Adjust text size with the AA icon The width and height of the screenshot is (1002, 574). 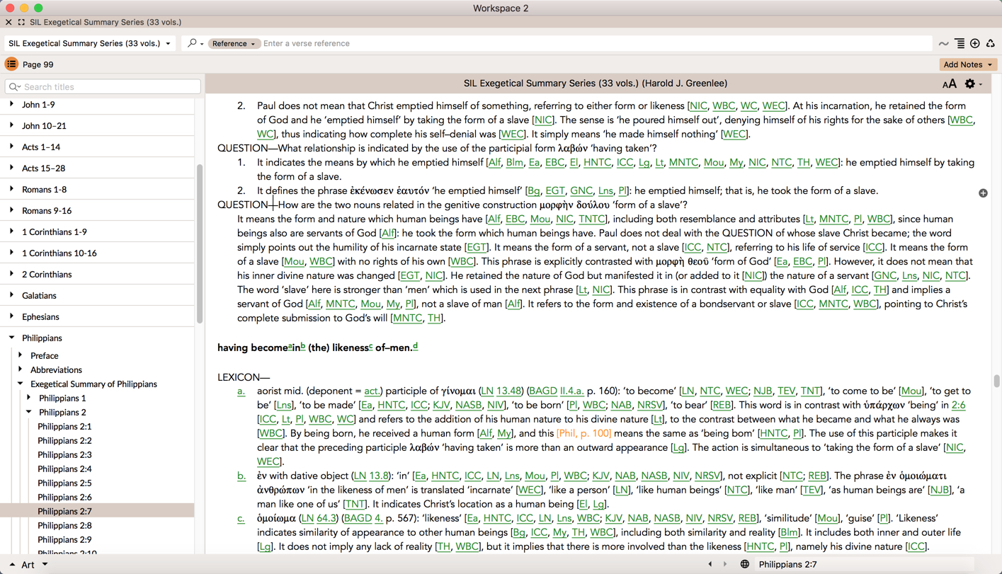pos(950,84)
